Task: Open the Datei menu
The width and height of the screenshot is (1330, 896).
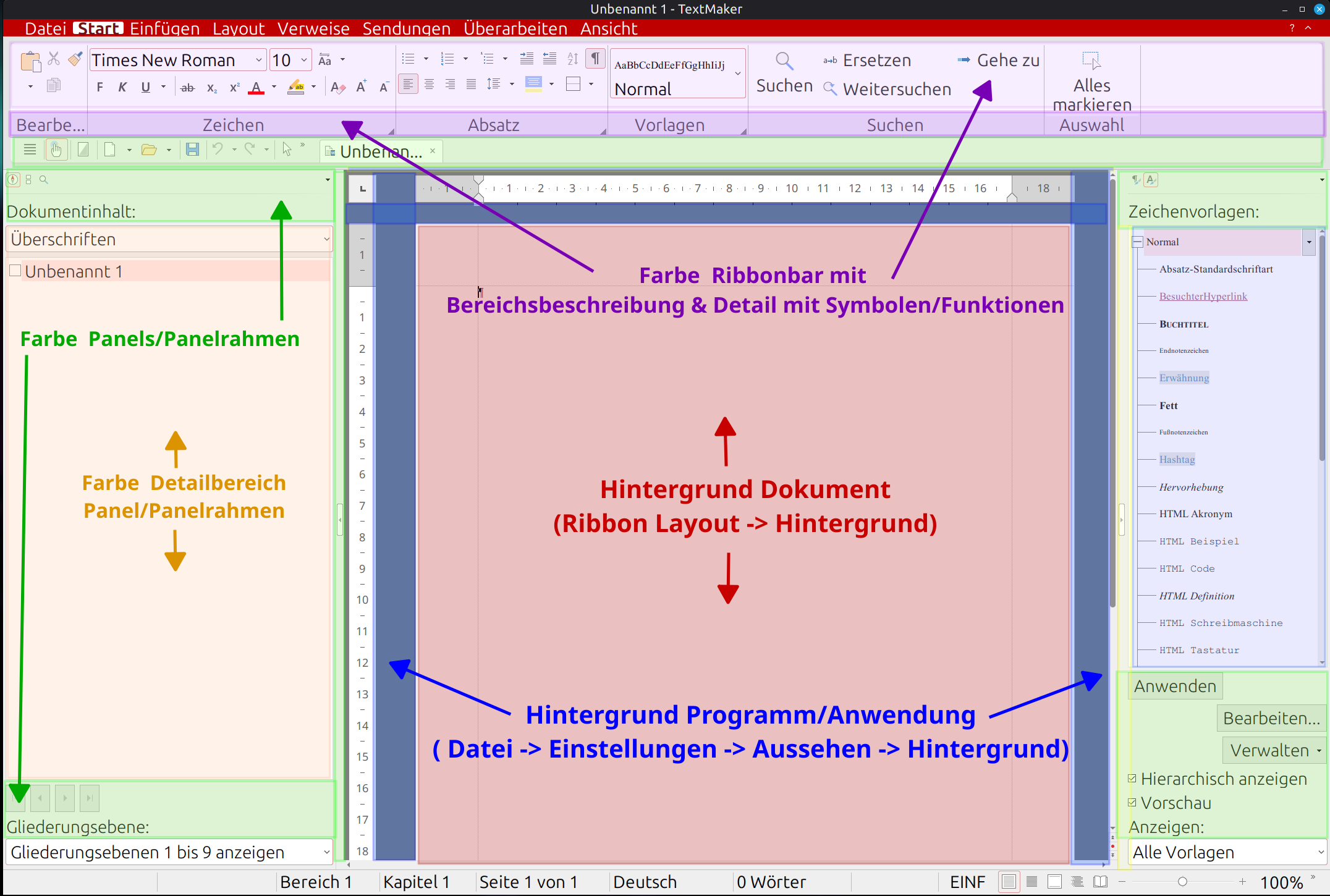Action: coord(46,28)
